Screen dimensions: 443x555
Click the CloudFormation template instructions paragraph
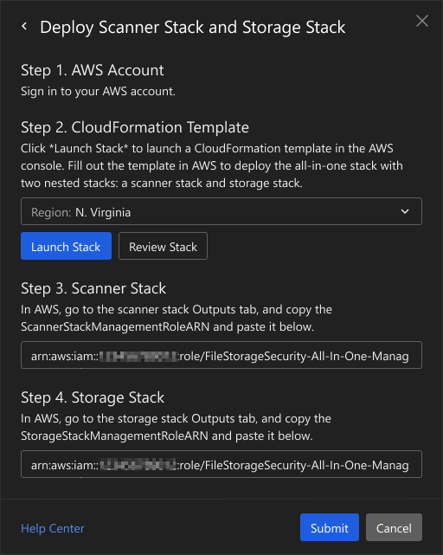(x=212, y=165)
